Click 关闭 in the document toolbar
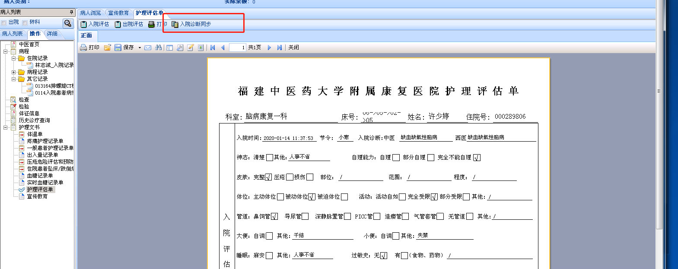This screenshot has width=678, height=269. click(294, 47)
